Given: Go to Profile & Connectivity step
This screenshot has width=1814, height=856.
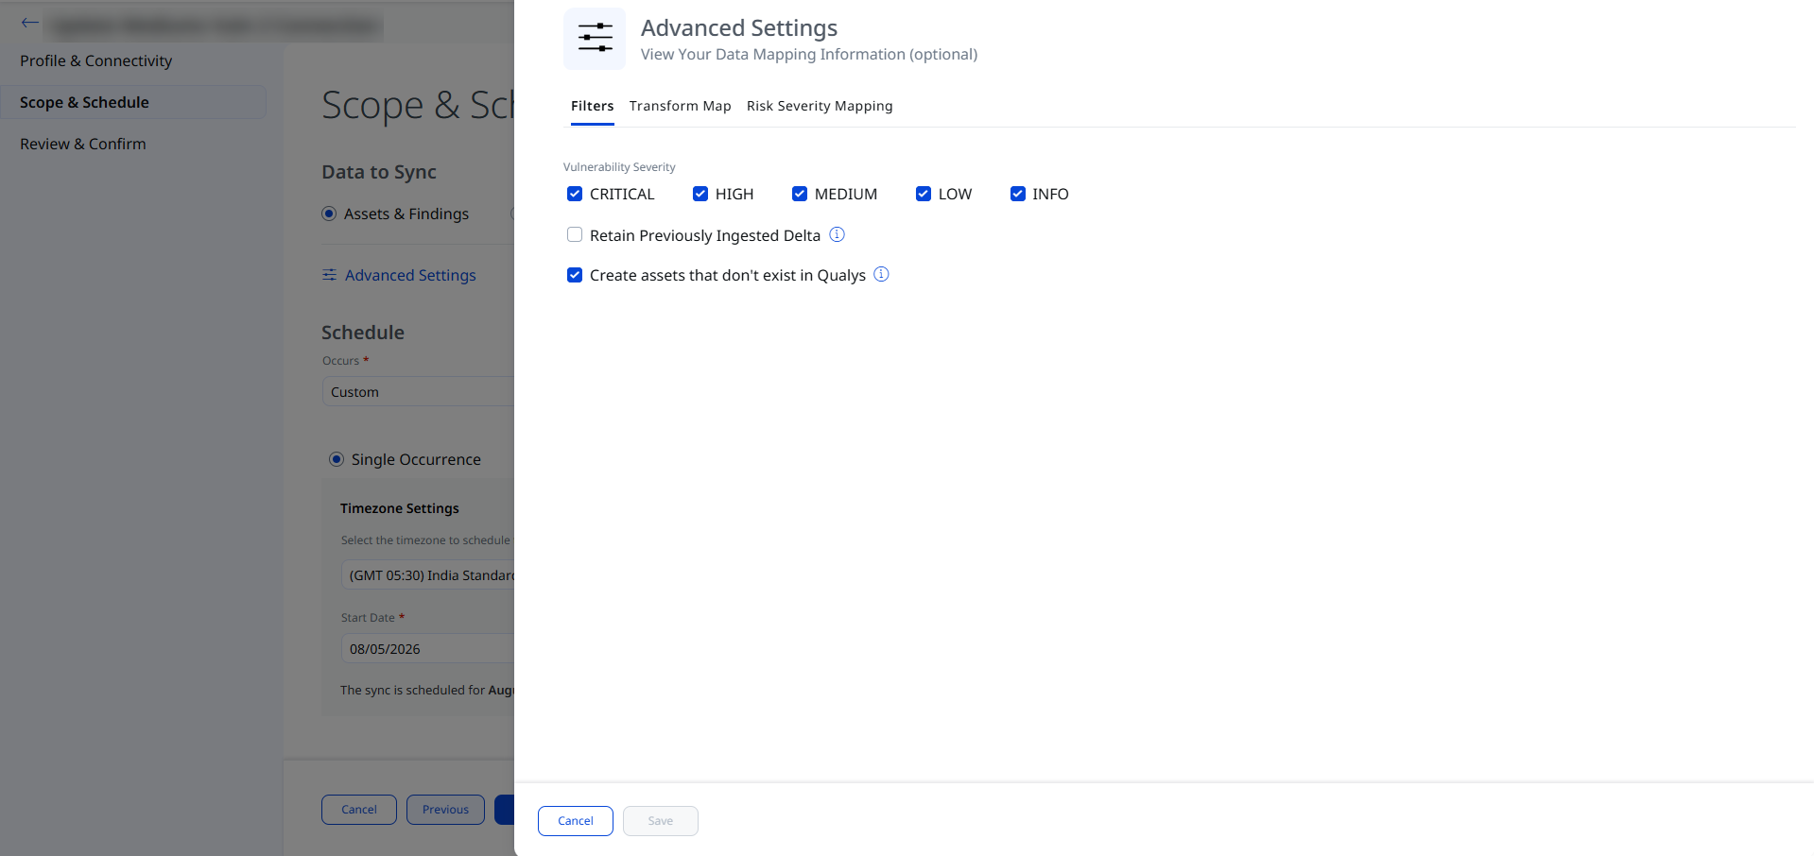Looking at the screenshot, I should tap(96, 60).
